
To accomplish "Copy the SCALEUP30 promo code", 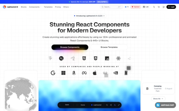I will [102, 2].
